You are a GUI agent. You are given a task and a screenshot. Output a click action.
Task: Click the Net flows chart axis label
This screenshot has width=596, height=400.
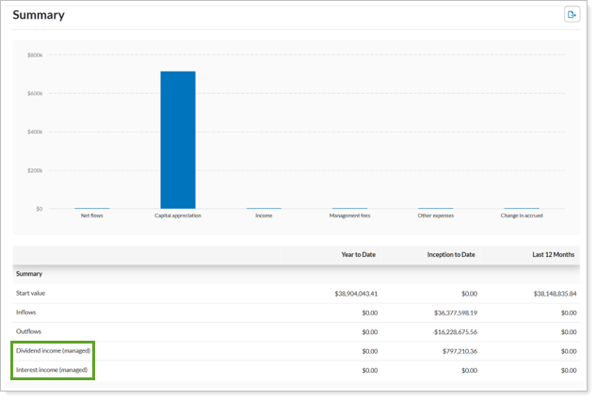pos(92,216)
